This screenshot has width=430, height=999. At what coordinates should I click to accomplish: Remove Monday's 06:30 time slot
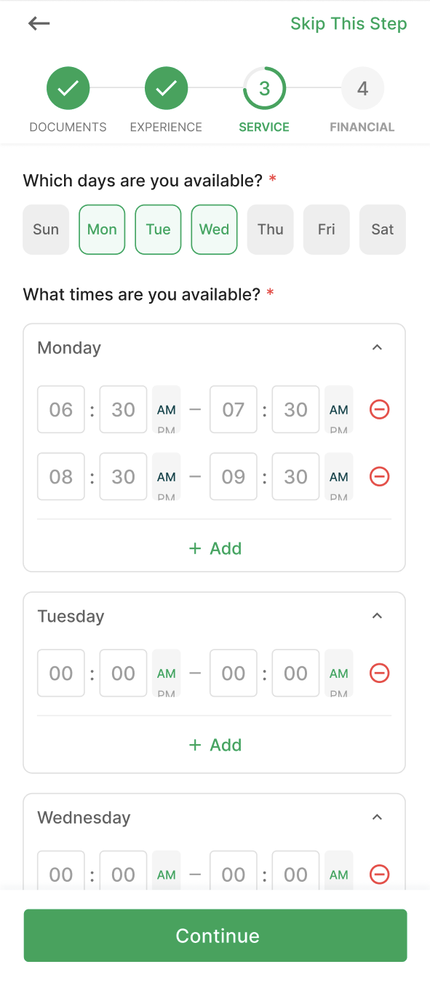(x=379, y=409)
